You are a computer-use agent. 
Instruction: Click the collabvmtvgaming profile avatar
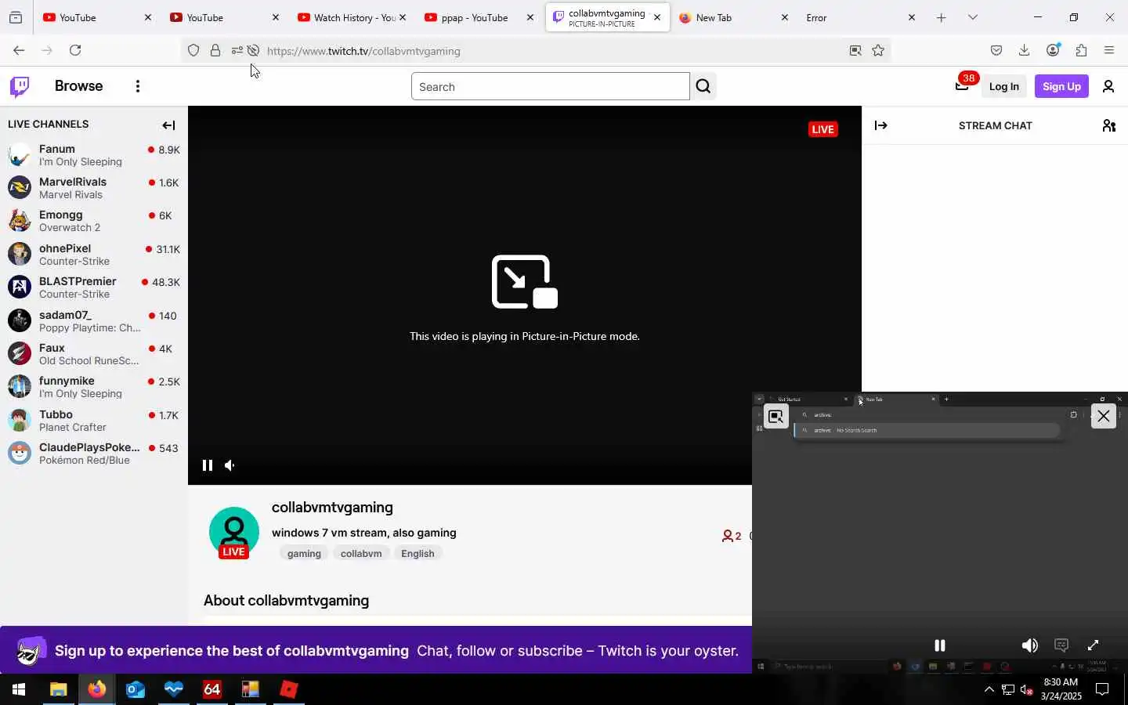[233, 533]
